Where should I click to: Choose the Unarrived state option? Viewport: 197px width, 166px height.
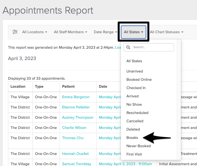(135, 71)
